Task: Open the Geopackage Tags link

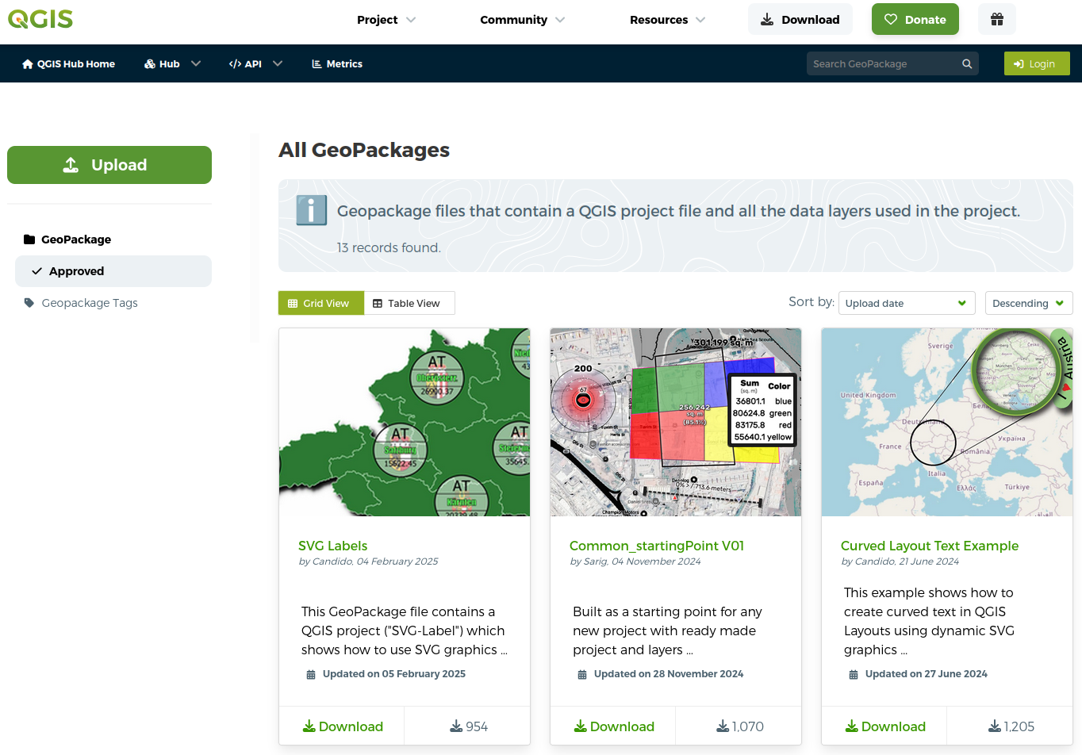Action: (90, 303)
